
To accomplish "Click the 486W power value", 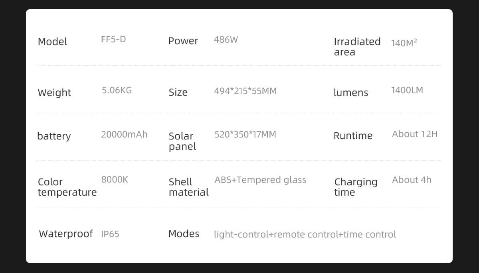I will [x=226, y=40].
